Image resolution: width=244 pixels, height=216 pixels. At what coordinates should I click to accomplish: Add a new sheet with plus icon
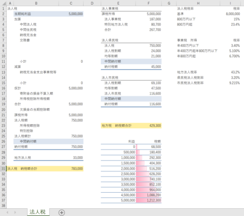pyautogui.click(x=62, y=212)
